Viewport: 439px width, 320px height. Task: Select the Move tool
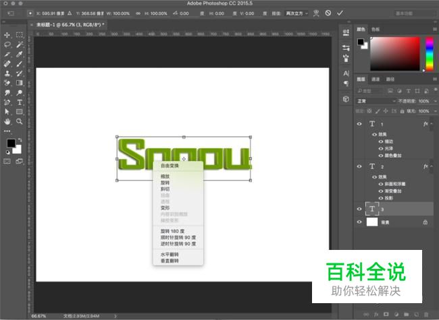[x=7, y=35]
